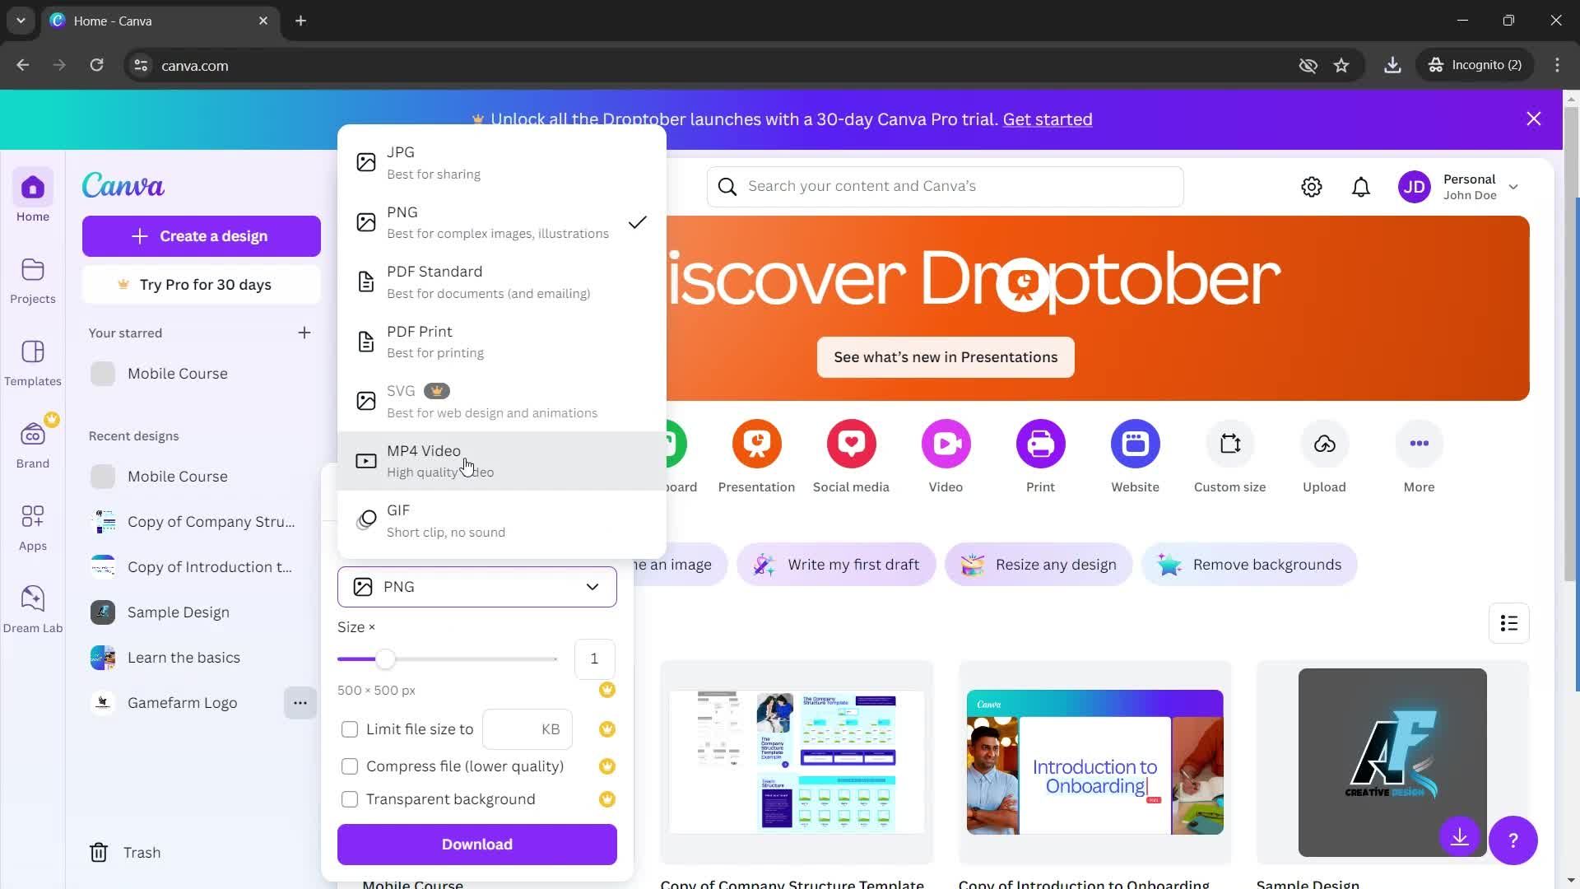Open more options for Gamefarm Logo
This screenshot has height=889, width=1580.
click(300, 703)
